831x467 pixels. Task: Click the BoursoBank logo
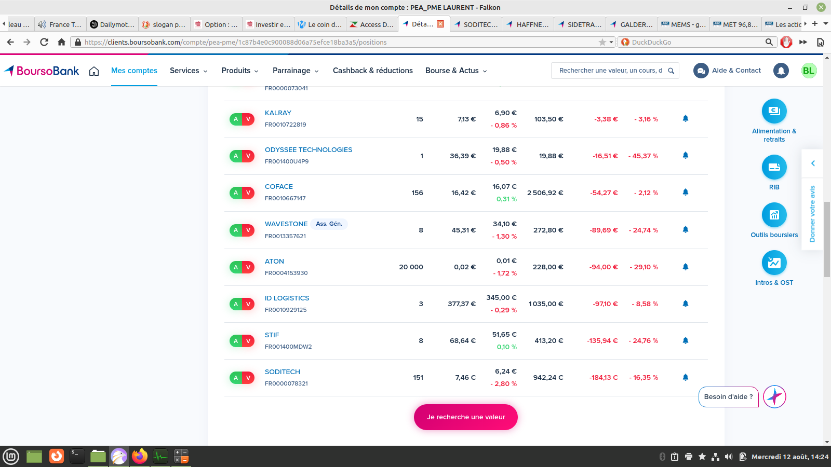(42, 71)
